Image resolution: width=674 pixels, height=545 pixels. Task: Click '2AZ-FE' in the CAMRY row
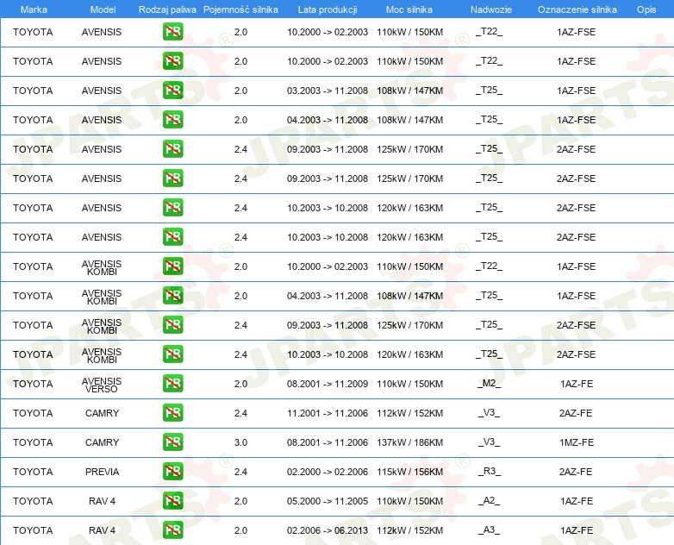pyautogui.click(x=576, y=413)
